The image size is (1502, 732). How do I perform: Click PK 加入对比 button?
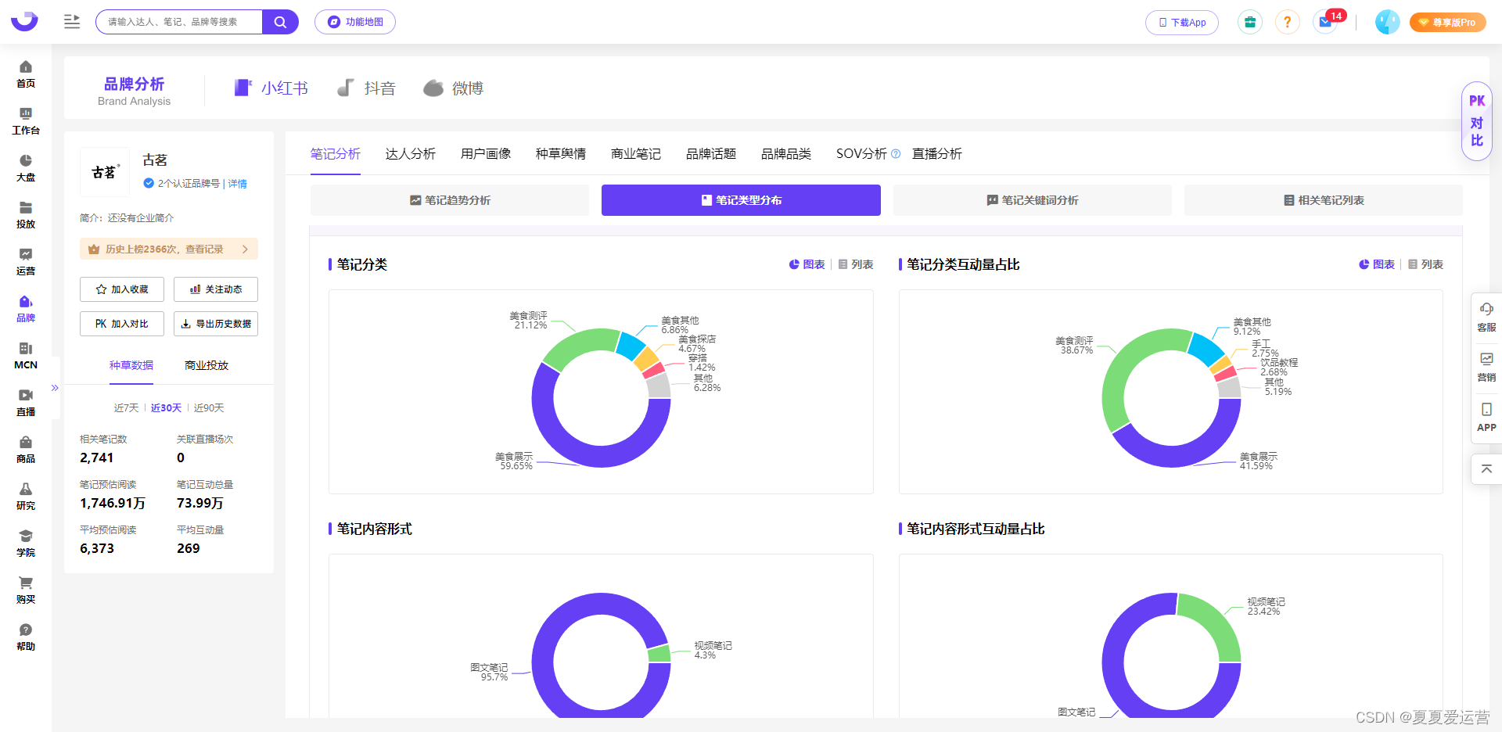pyautogui.click(x=122, y=324)
